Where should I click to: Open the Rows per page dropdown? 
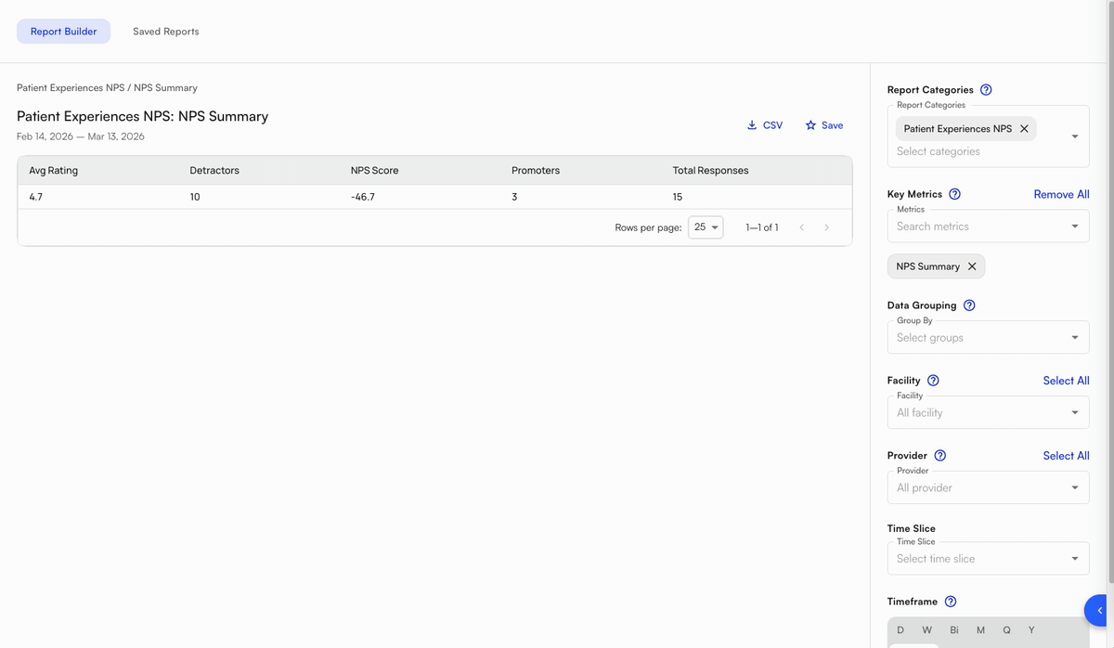coord(706,227)
